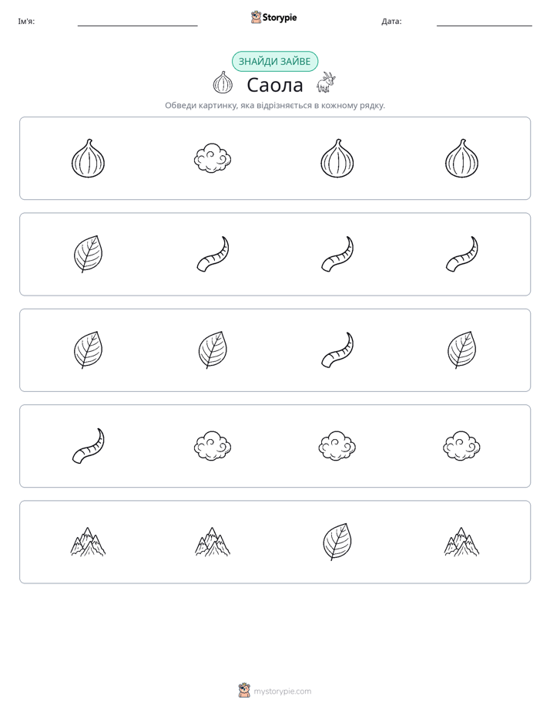Click the onion icon left of Саола title
Viewport: 550px width, 713px height.
pyautogui.click(x=223, y=83)
